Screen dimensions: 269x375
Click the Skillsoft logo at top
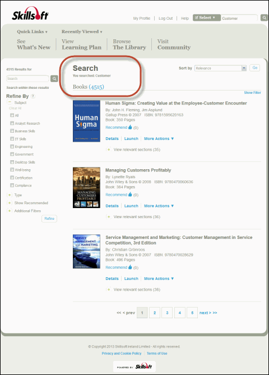pyautogui.click(x=30, y=13)
